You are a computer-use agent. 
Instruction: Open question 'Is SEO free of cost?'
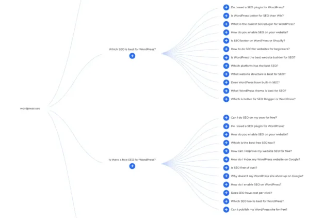pyautogui.click(x=244, y=168)
